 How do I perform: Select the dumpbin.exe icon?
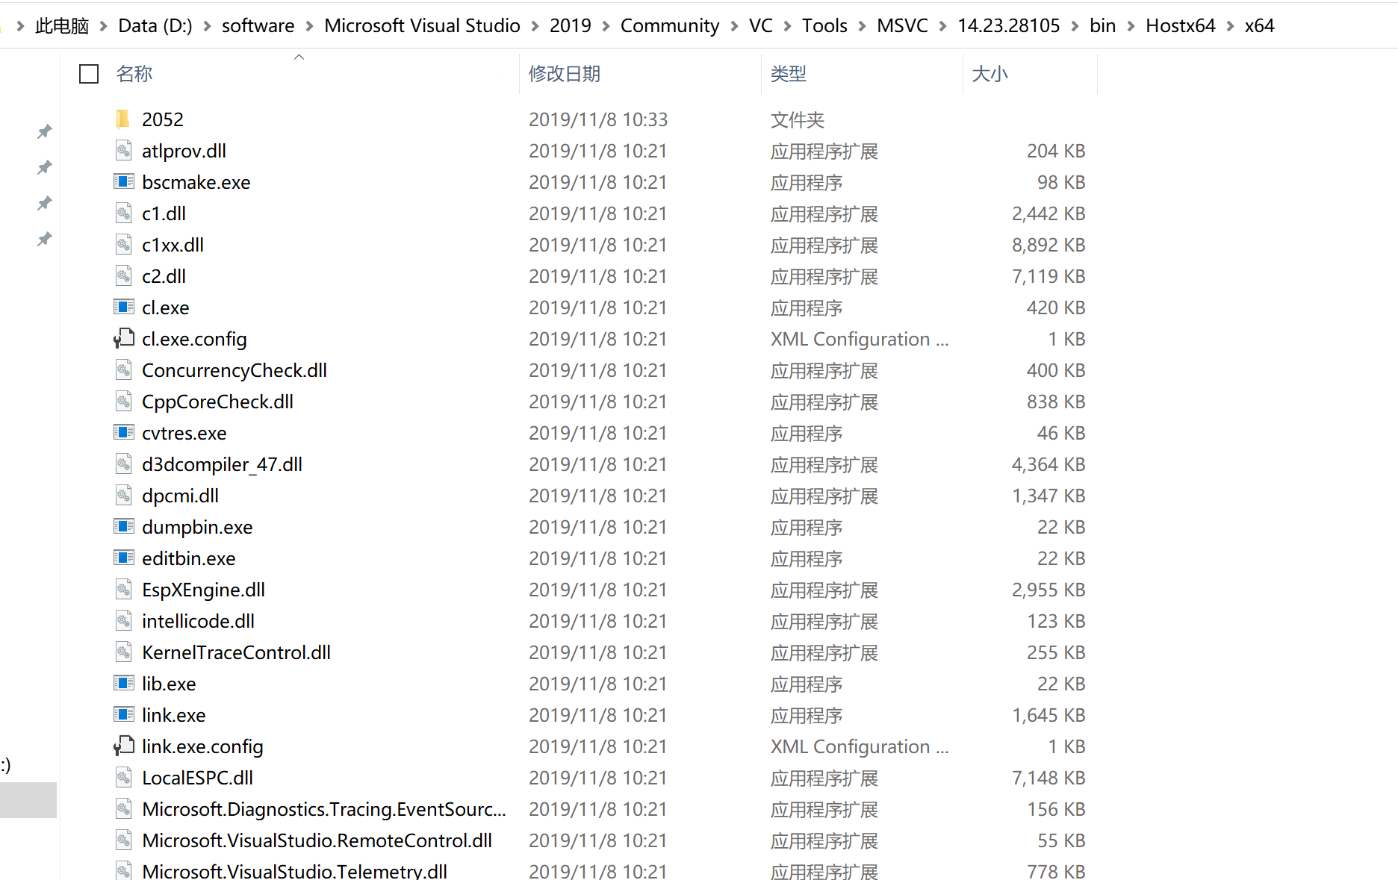click(124, 526)
